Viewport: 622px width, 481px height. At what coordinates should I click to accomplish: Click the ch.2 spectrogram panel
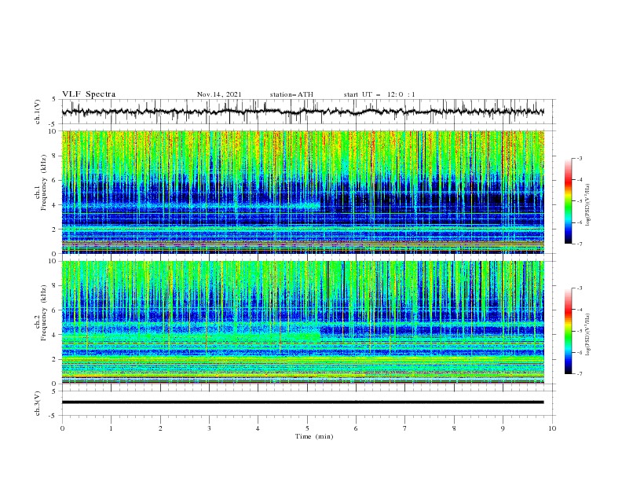click(x=303, y=322)
